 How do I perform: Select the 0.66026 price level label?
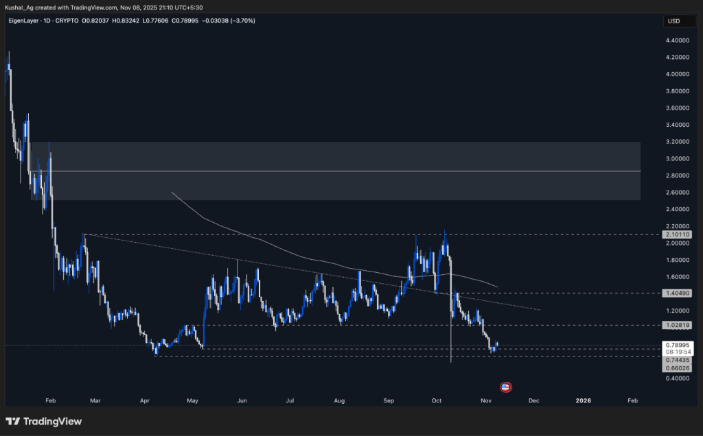[x=678, y=368]
